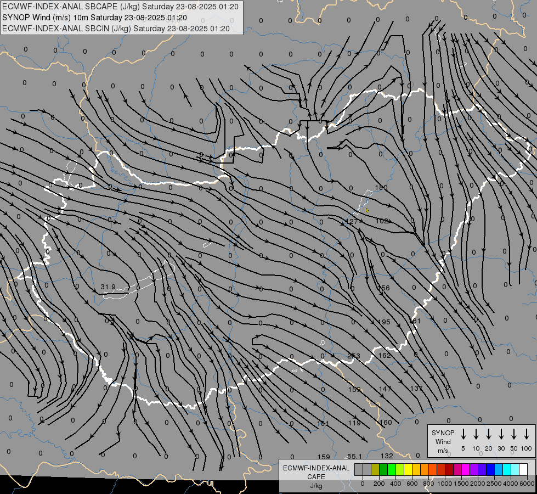
Task: Click the wind arrow above 30 m/s
Action: [x=501, y=434]
